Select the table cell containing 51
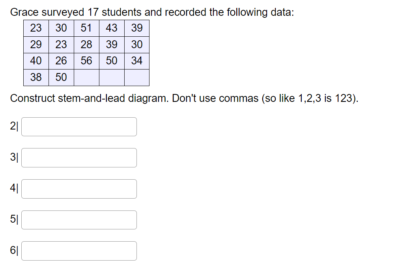Viewport: 396px width, 276px height. click(86, 28)
